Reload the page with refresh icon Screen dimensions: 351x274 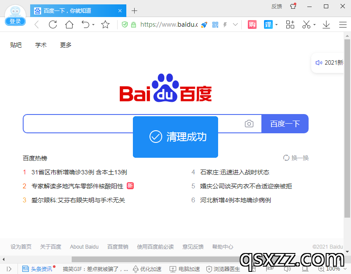tap(53, 24)
